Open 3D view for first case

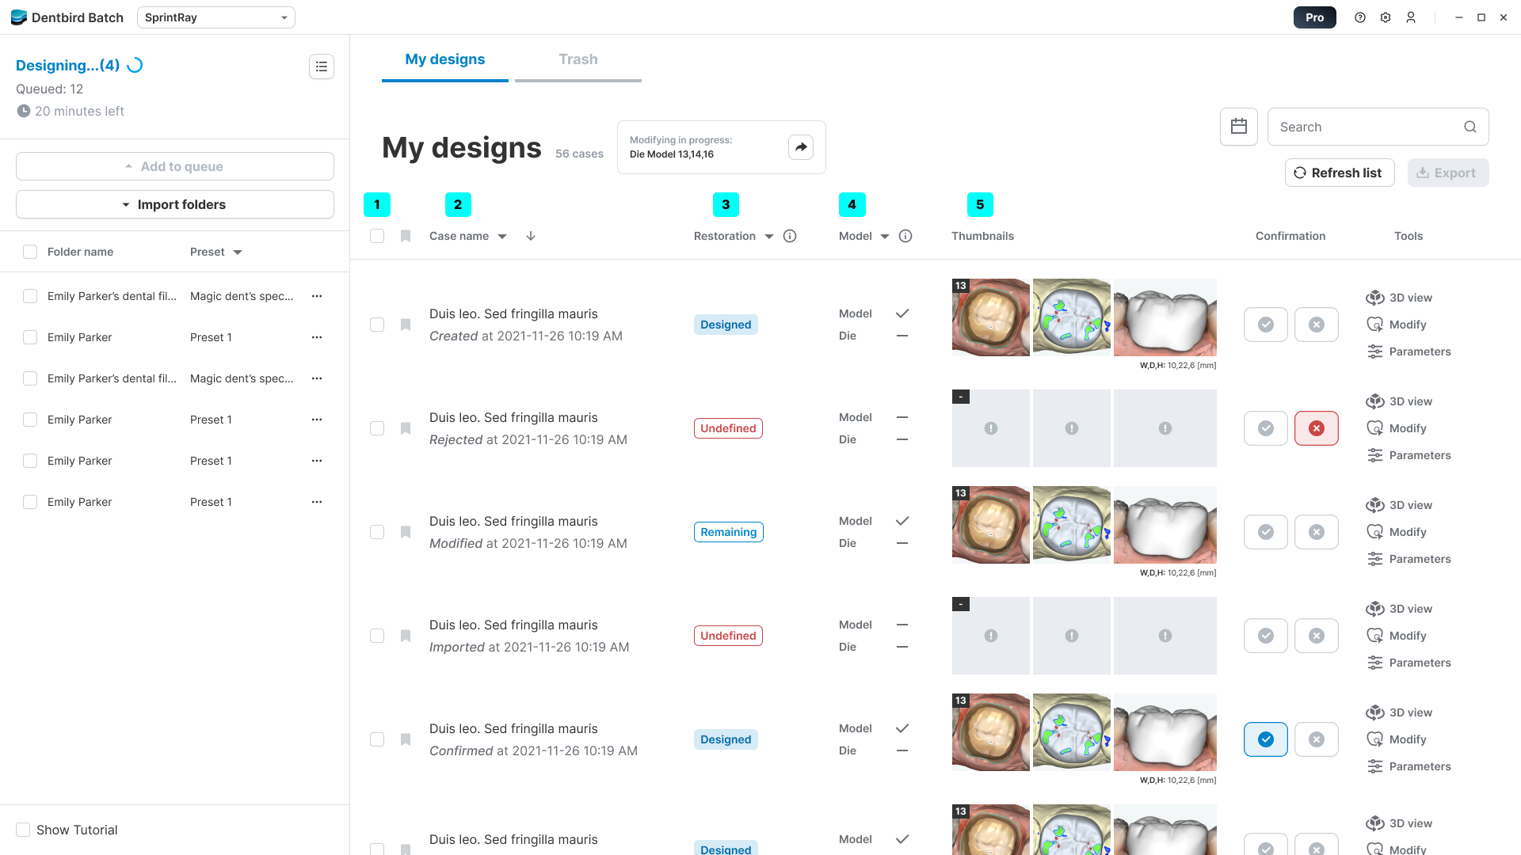[1399, 298]
